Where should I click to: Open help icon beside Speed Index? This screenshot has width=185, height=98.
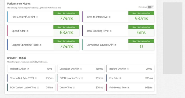(x=27, y=31)
